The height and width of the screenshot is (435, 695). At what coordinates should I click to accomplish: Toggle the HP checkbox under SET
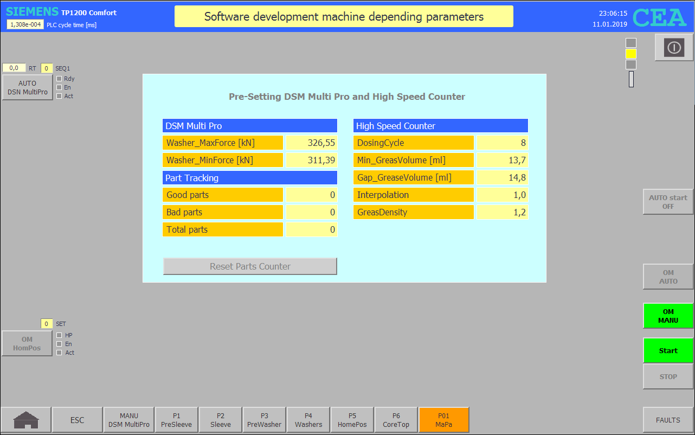click(x=59, y=335)
